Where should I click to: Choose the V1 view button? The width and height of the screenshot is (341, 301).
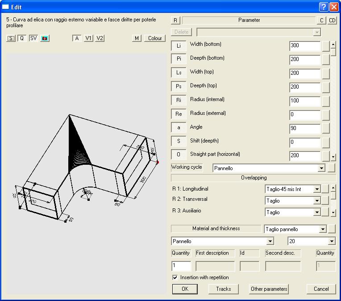89,38
